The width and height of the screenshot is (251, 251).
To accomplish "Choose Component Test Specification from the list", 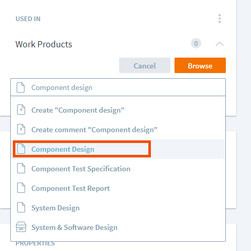I will (x=119, y=169).
